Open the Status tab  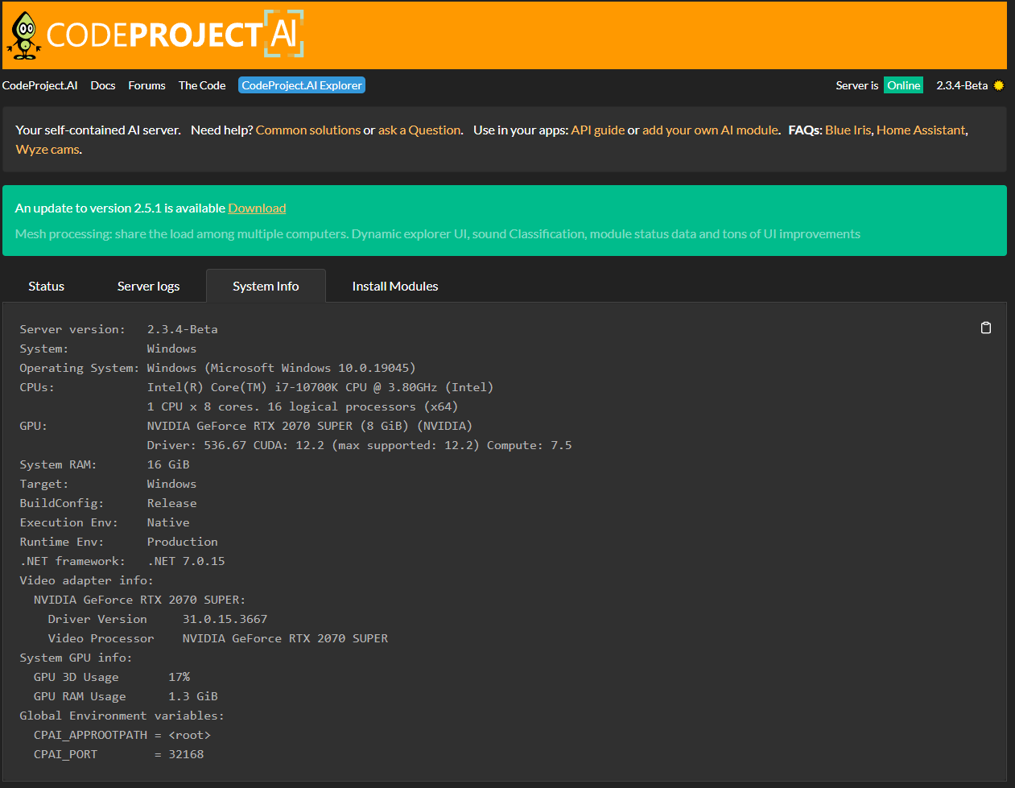click(x=46, y=286)
